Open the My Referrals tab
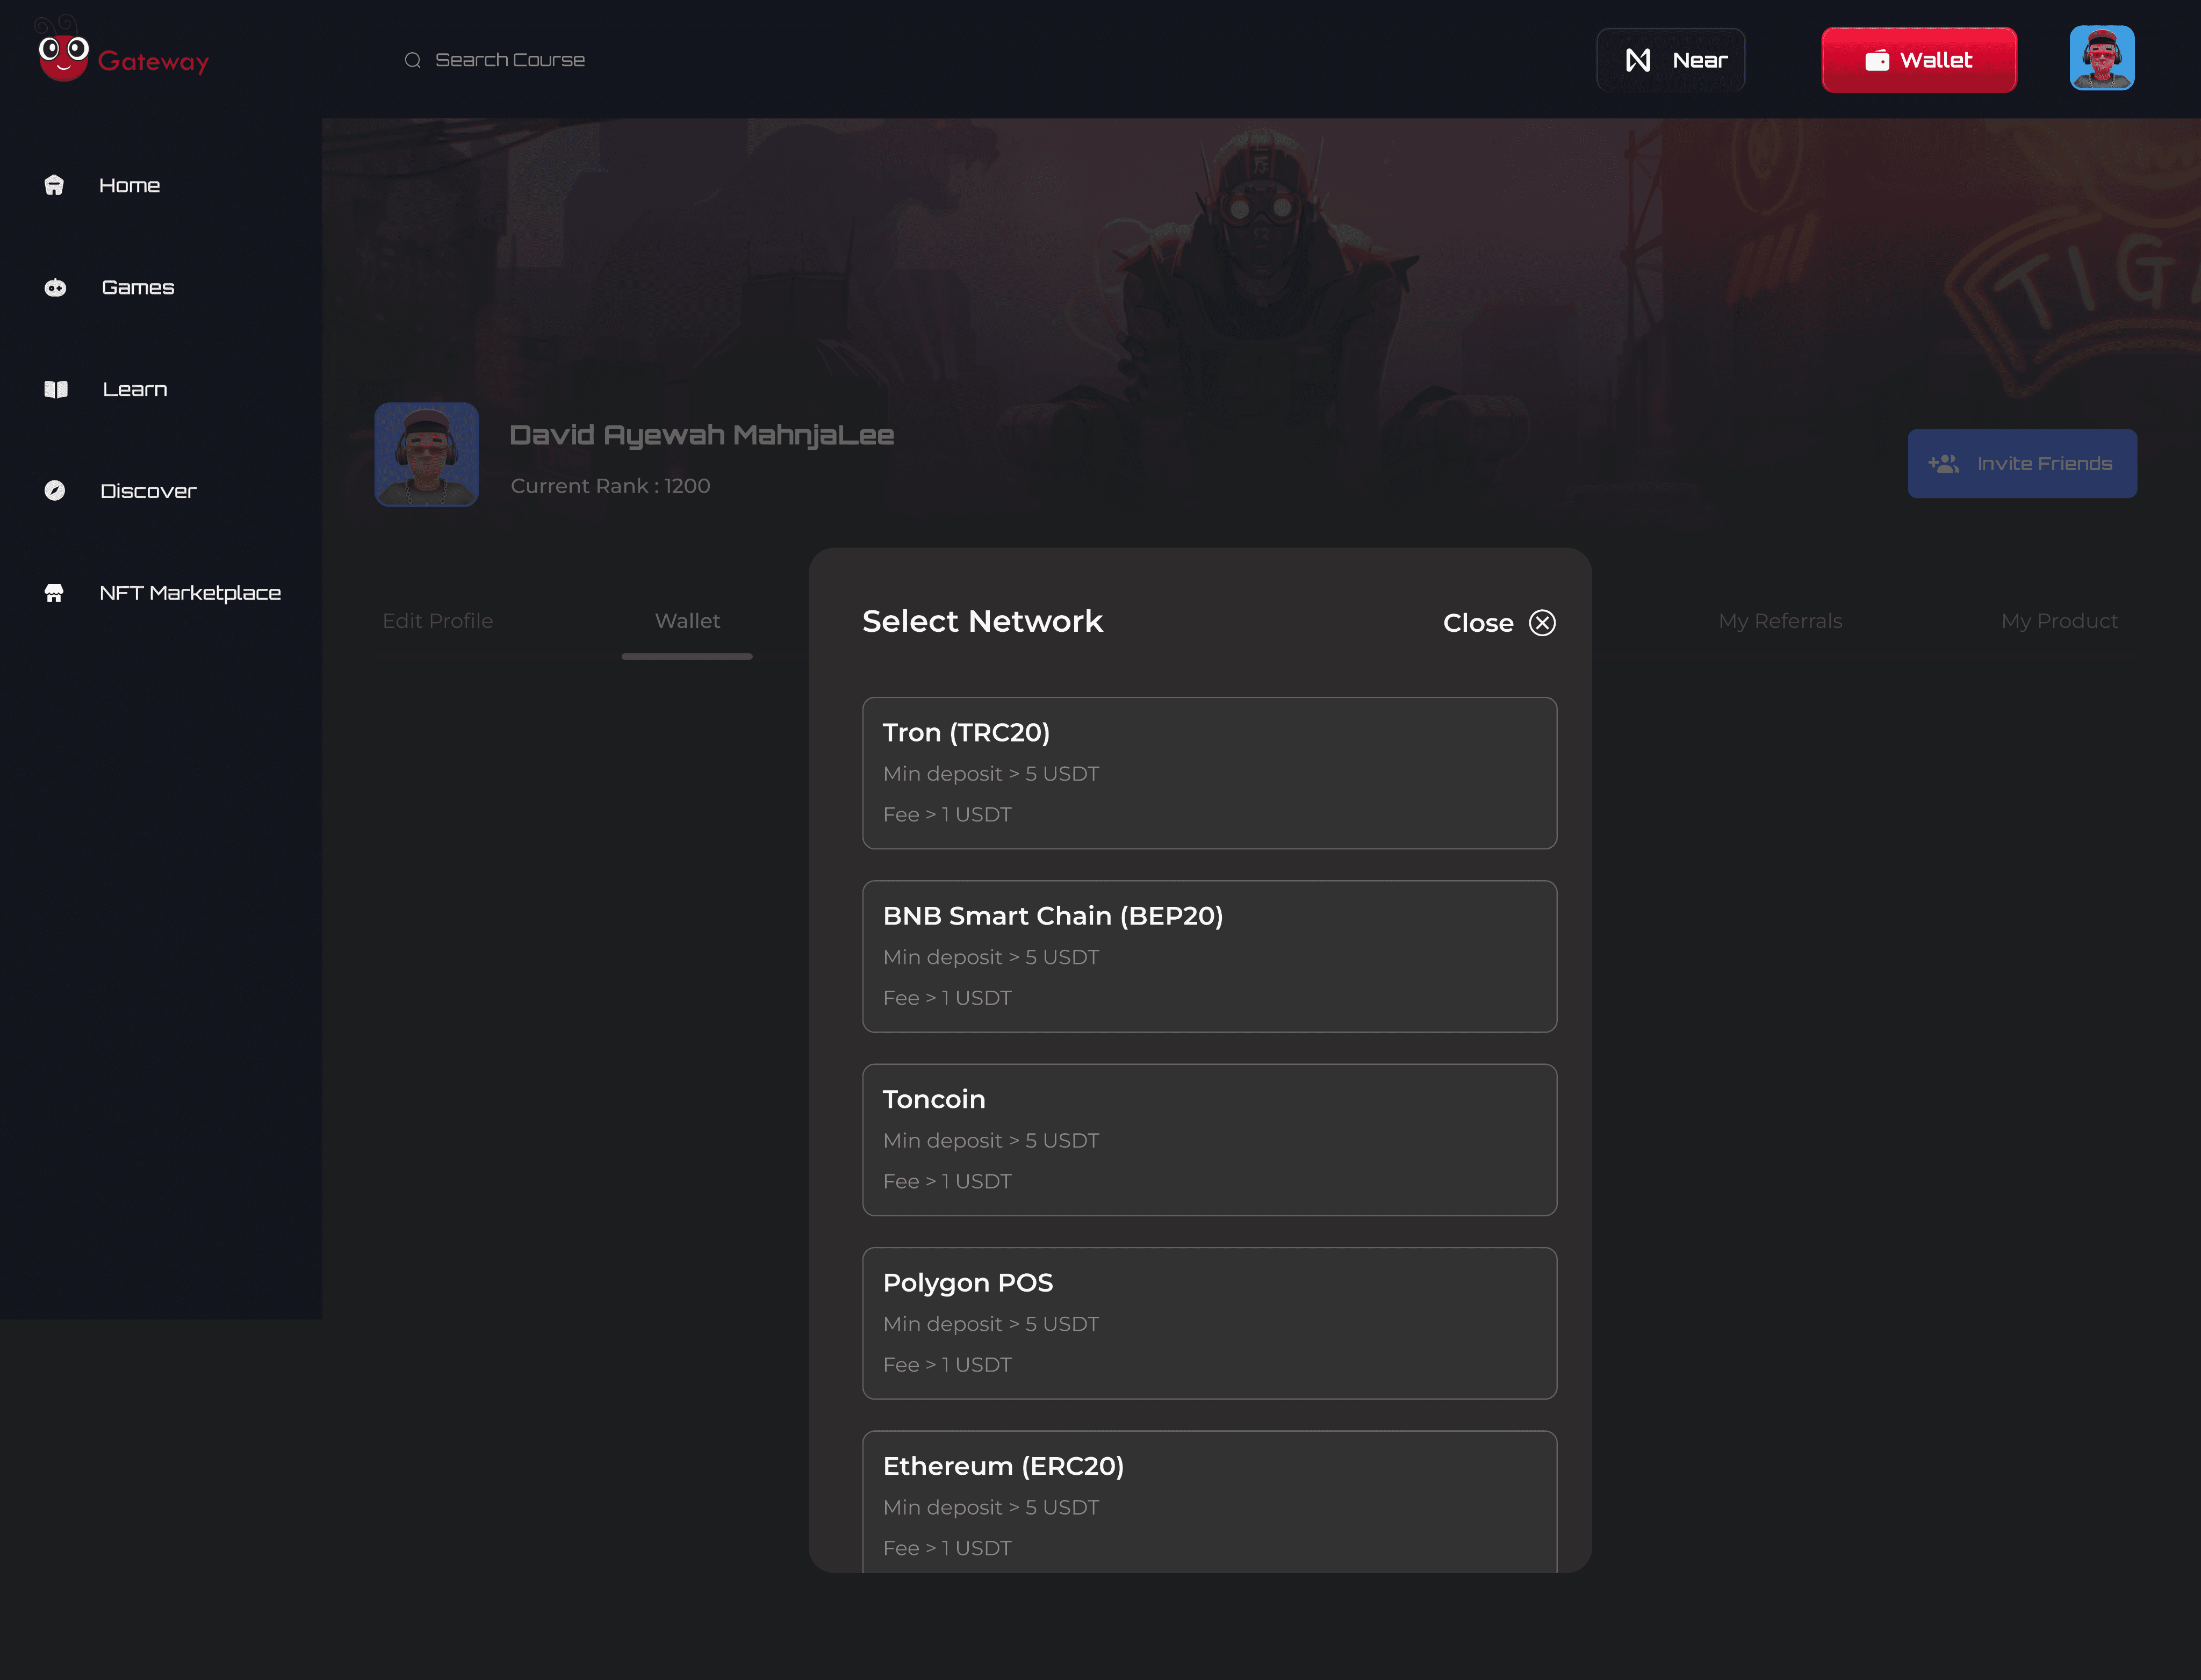The width and height of the screenshot is (2201, 1680). [x=1779, y=621]
